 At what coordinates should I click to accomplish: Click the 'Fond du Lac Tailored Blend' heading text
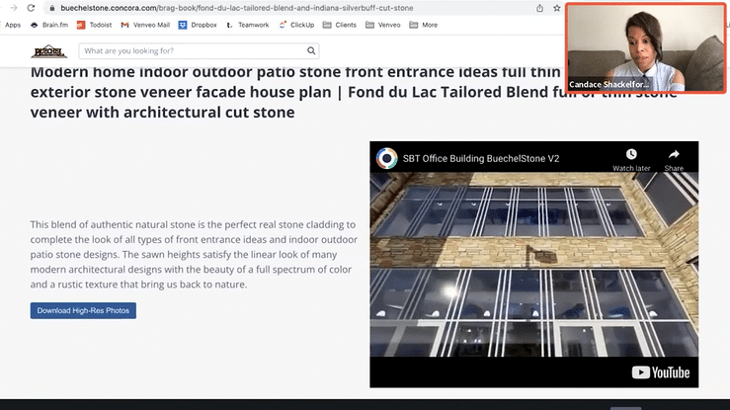click(446, 92)
